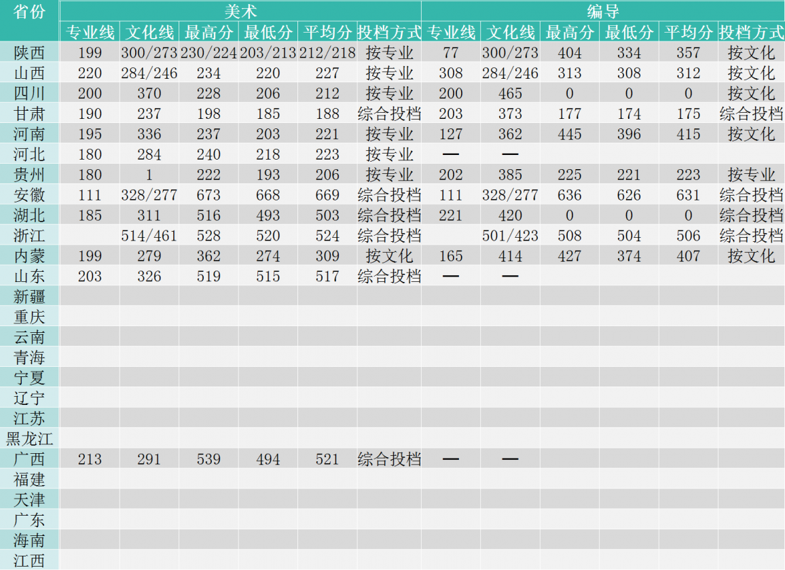This screenshot has height=570, width=785.
Task: Click the 新疆 row label
Action: tap(29, 296)
